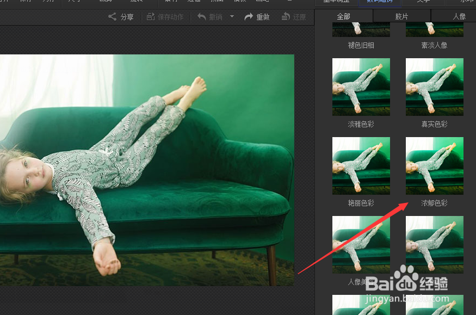Screen dimensions: 476x315
Task: Restore the original image with 还原
Action: point(294,17)
